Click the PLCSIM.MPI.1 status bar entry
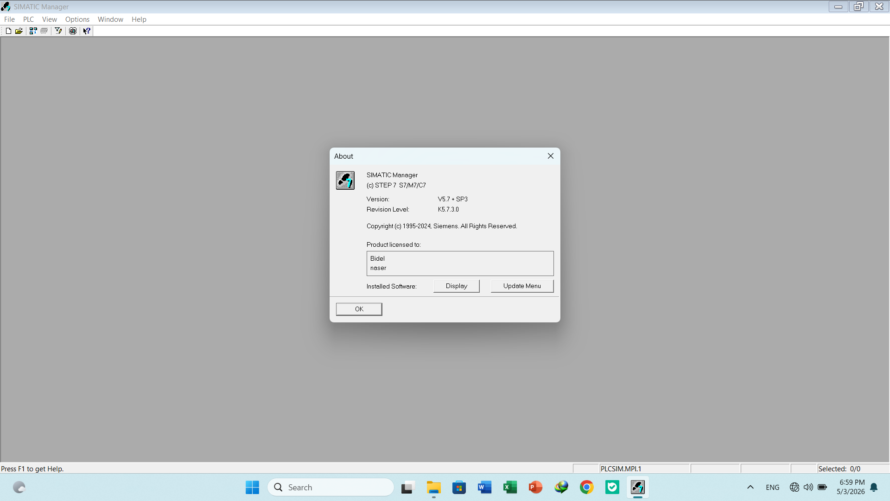Screen dimensions: 890x501 (x=644, y=469)
